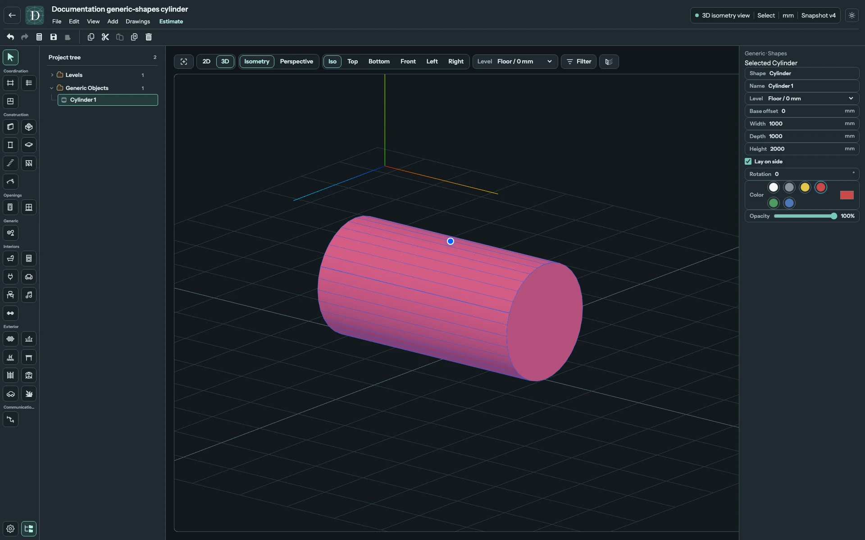Toggle the section box icon beside Filter

click(x=609, y=62)
